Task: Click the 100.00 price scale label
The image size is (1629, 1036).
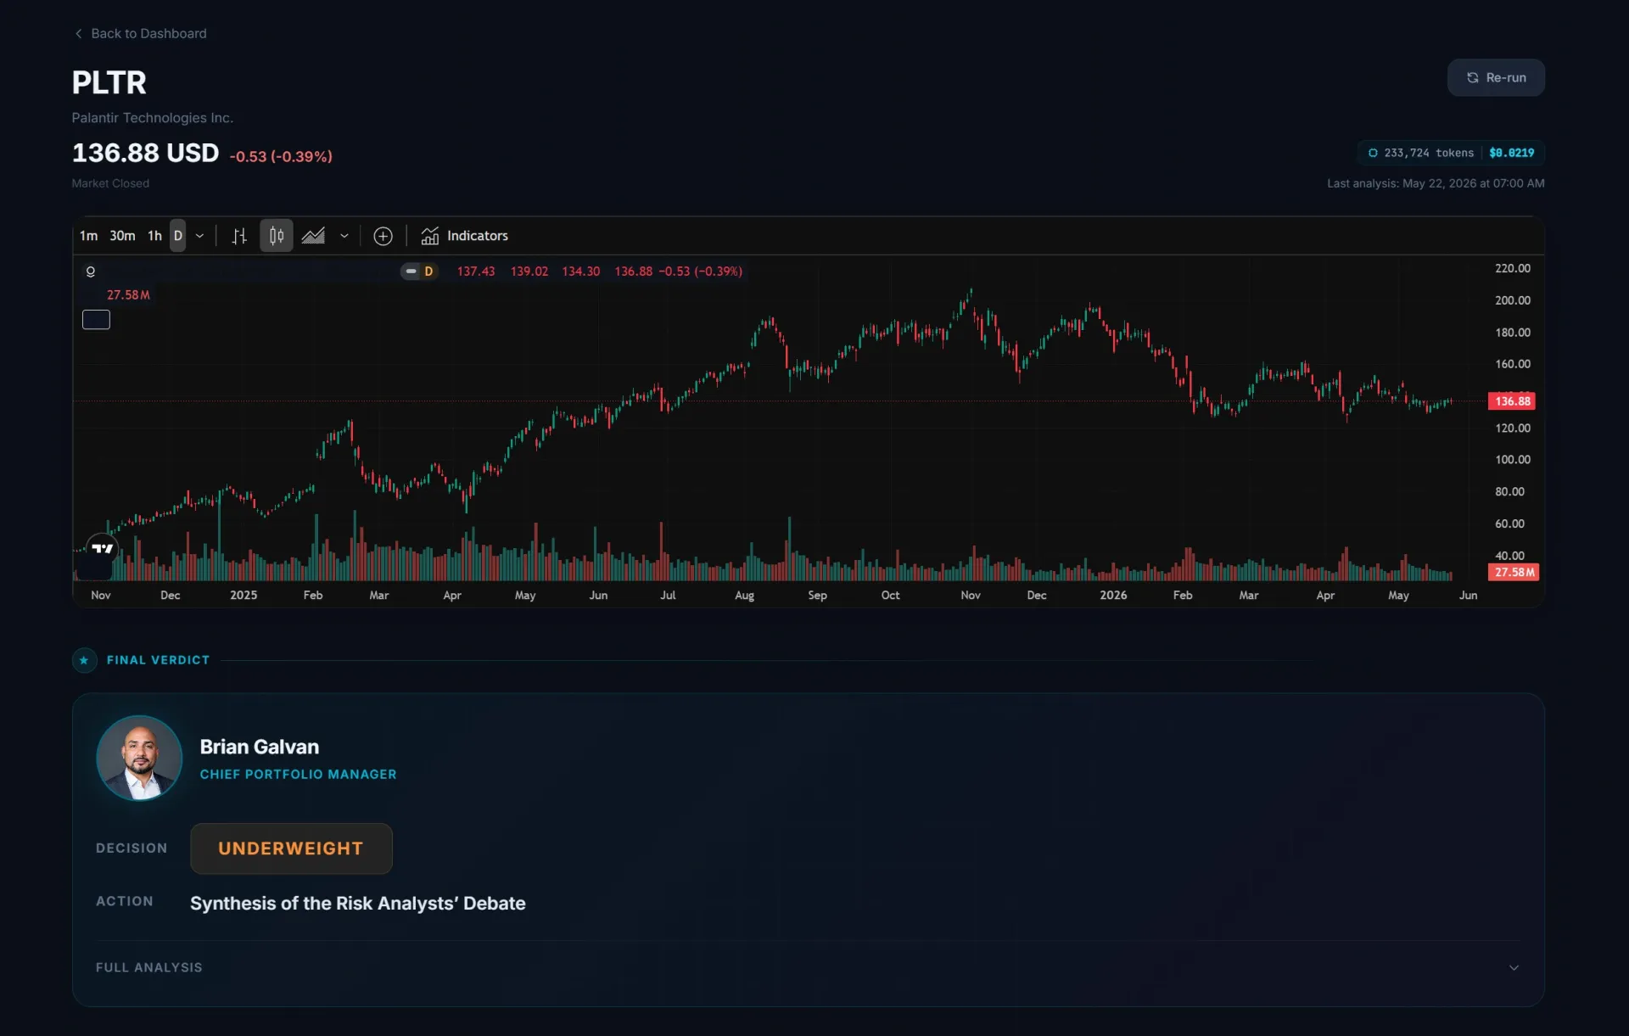Action: [1512, 460]
